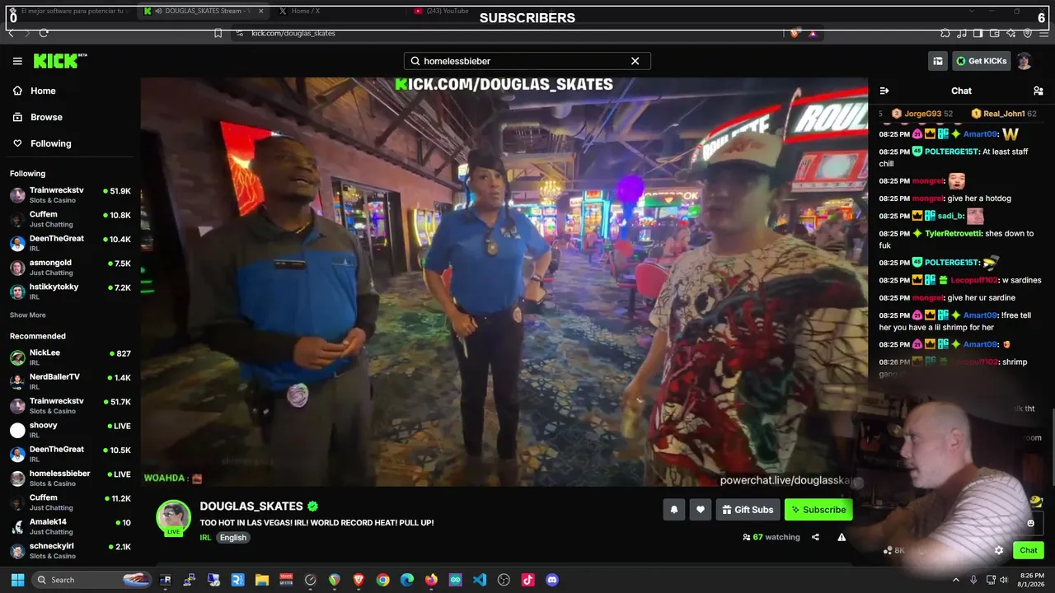The image size is (1055, 593).
Task: Open the Brave Shields icon
Action: tap(795, 33)
